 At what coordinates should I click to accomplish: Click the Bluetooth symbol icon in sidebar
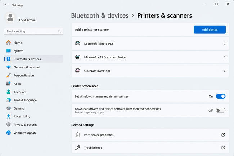pos(9,59)
